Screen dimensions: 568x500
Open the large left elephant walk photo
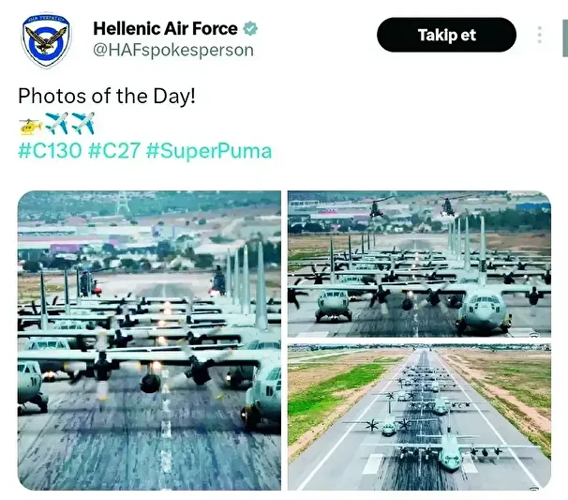tap(149, 341)
